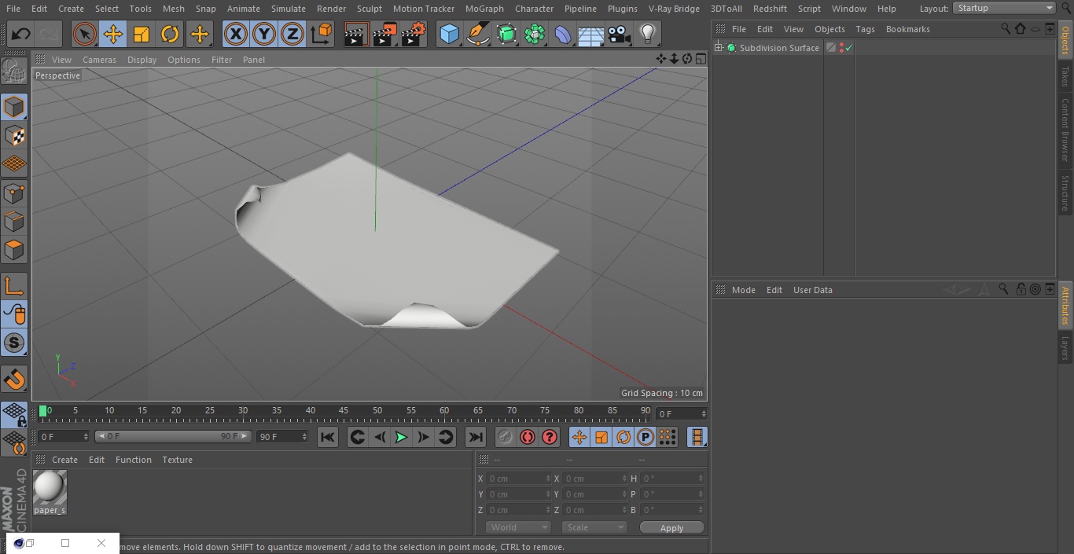Open the World coordinate dropdown
Image resolution: width=1074 pixels, height=554 pixels.
(517, 527)
